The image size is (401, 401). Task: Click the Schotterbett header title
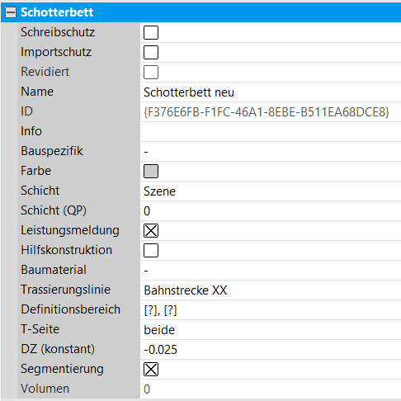coord(57,12)
